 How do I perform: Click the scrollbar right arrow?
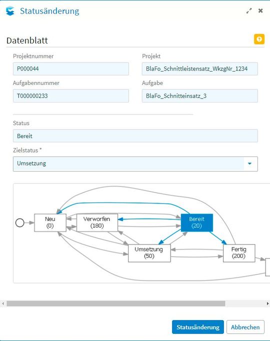coord(267,303)
